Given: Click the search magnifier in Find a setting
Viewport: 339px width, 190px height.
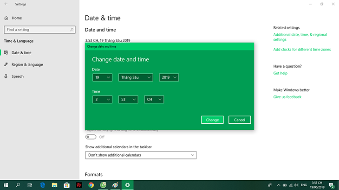Looking at the screenshot, I should (72, 30).
